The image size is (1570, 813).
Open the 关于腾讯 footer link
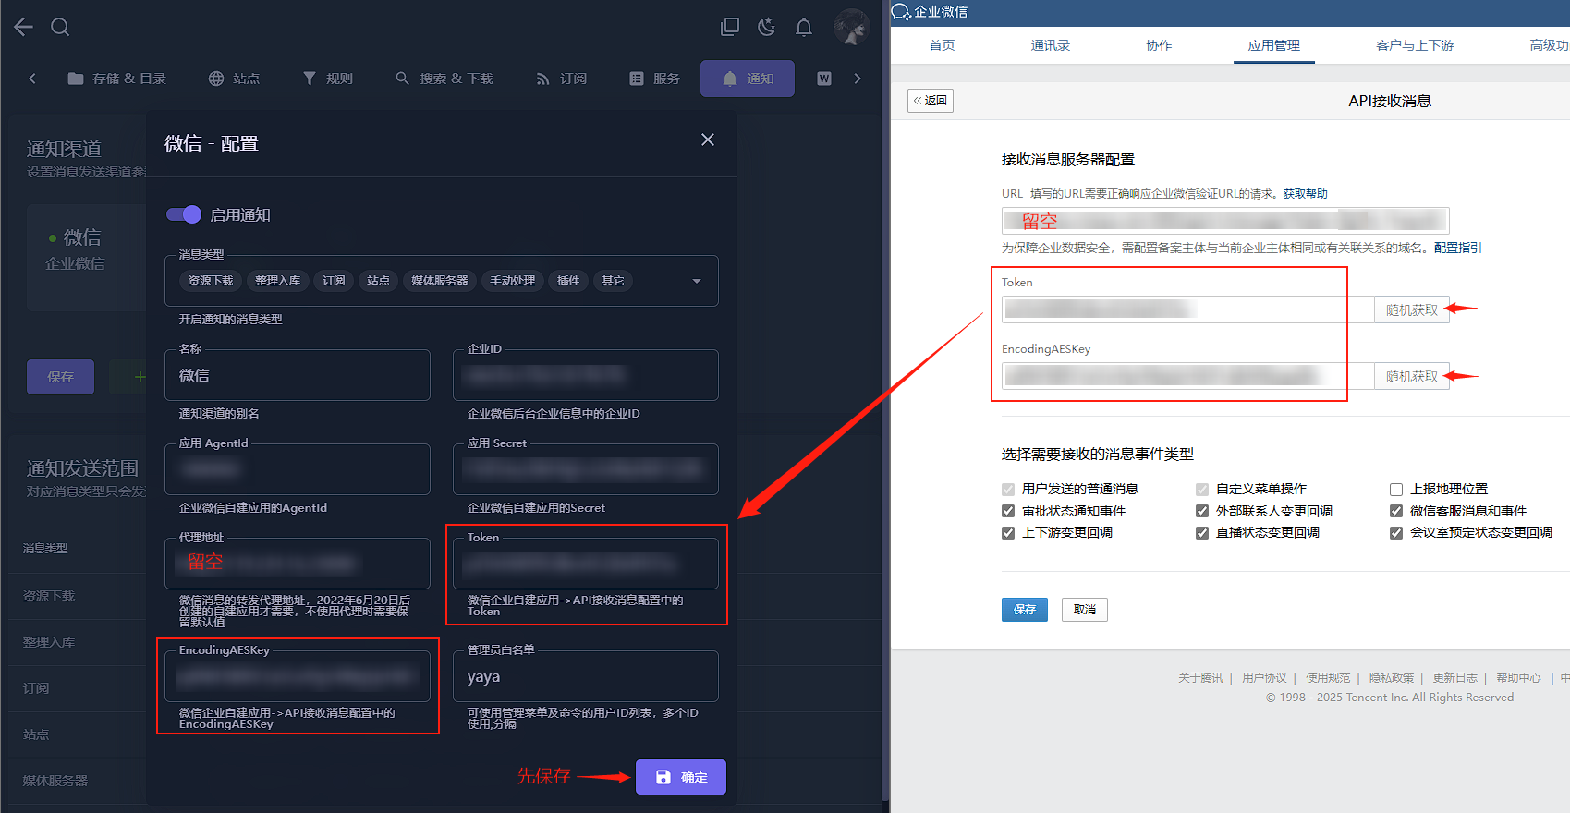(1200, 678)
